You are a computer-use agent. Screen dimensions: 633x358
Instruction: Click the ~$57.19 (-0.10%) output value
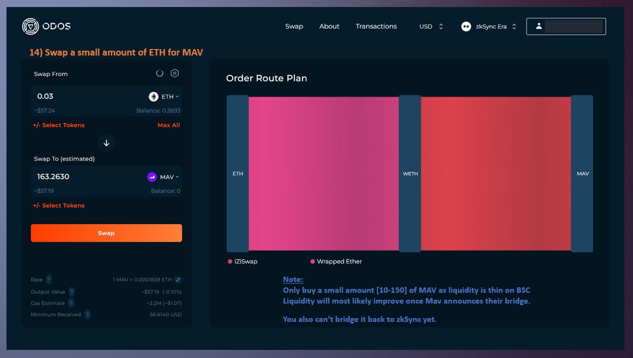pos(161,292)
